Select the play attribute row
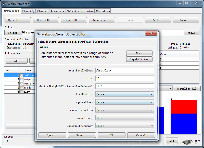The image size is (204, 148). [20, 92]
